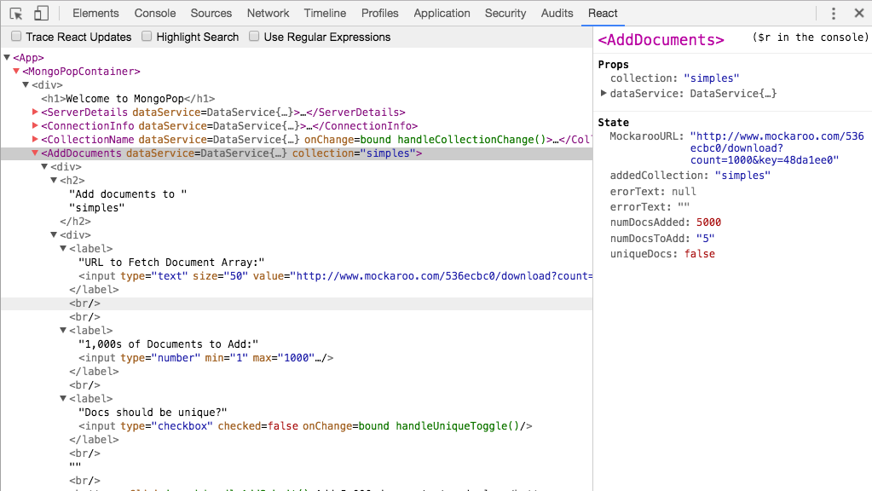Edit the numDocsAdded value 5000
Viewport: 872px width, 491px height.
pyautogui.click(x=708, y=222)
